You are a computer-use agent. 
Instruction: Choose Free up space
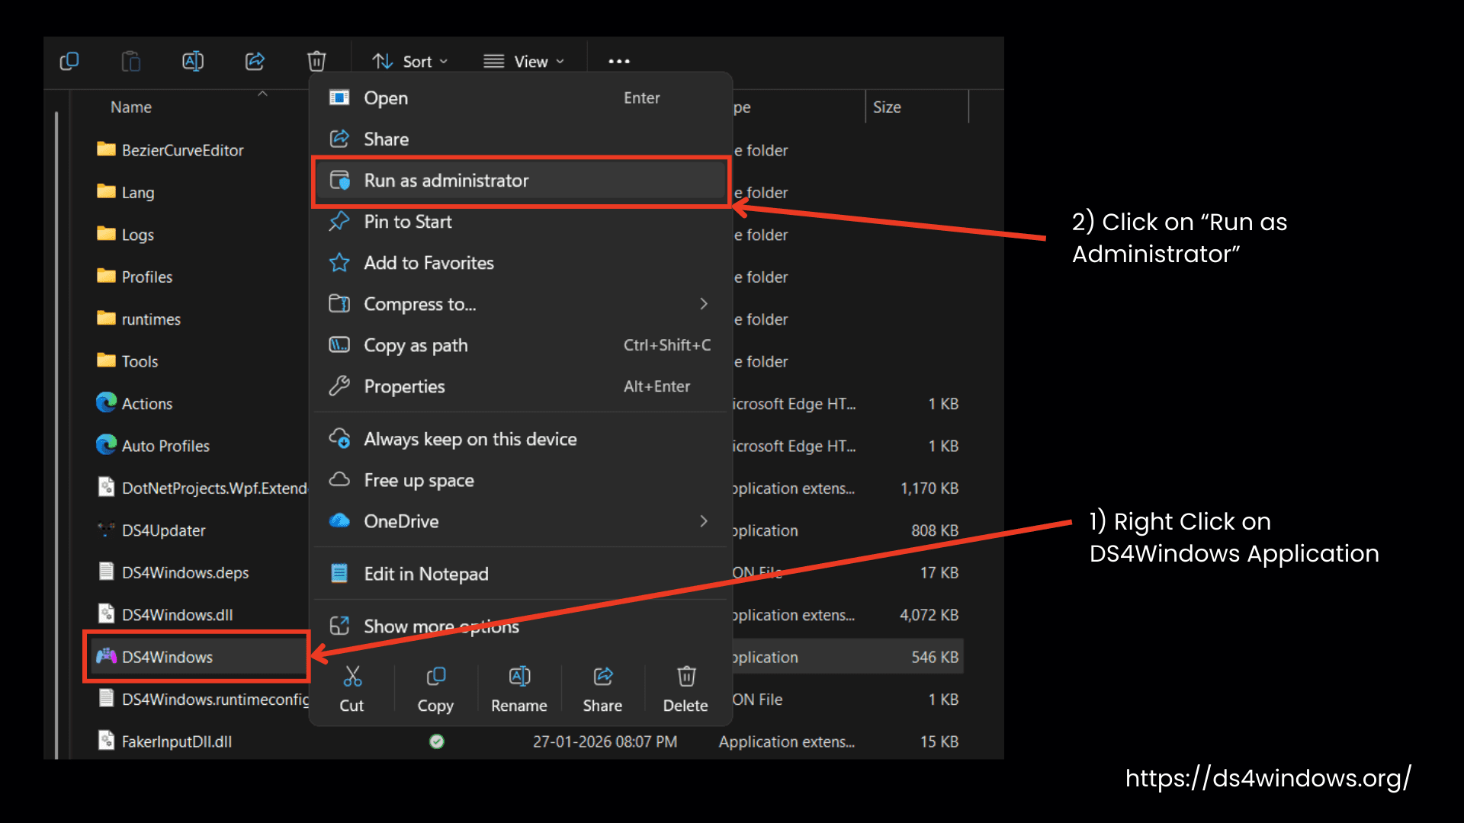(521, 480)
